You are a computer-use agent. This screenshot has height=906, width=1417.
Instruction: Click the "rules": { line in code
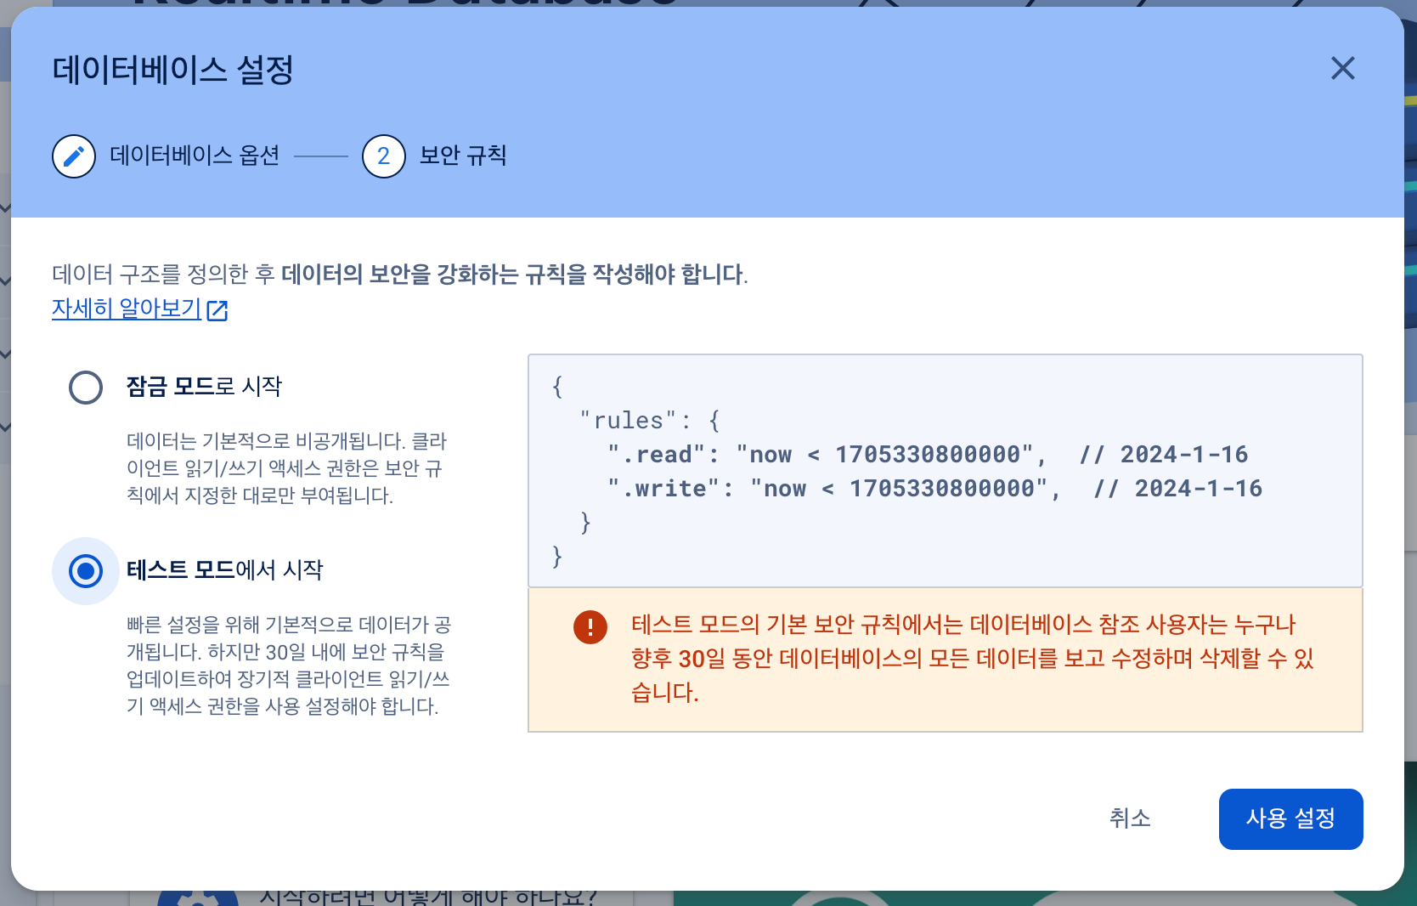650,421
